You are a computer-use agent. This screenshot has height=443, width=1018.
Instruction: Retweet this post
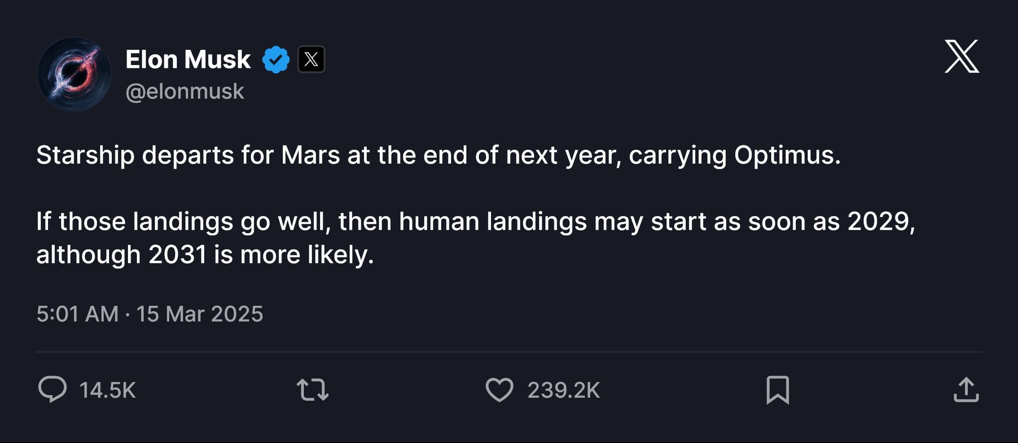313,390
